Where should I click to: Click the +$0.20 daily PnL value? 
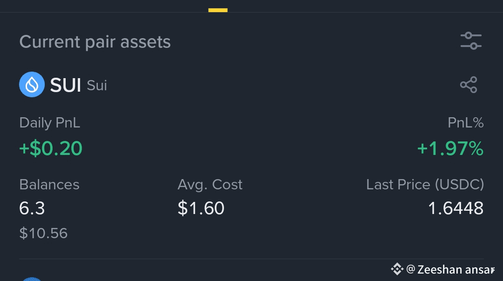pos(51,148)
